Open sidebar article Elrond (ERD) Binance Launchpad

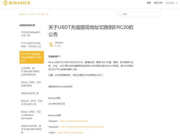[31, 115]
